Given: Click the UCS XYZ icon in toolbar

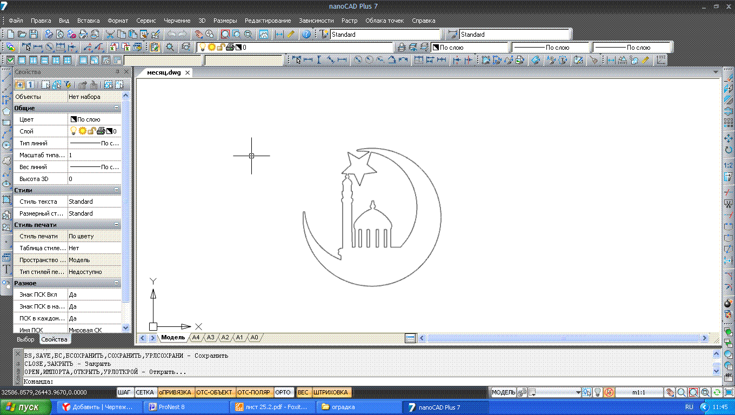Looking at the screenshot, I should (661, 59).
